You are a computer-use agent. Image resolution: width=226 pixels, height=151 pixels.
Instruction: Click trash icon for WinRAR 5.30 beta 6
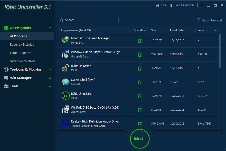pos(140,110)
